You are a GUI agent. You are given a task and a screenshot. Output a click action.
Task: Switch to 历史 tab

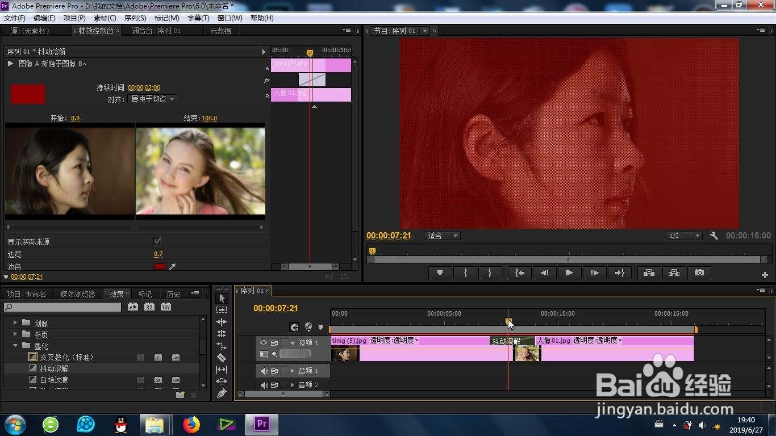coord(173,294)
